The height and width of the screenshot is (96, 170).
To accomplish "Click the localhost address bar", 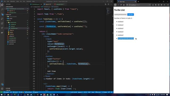I will (139, 5).
